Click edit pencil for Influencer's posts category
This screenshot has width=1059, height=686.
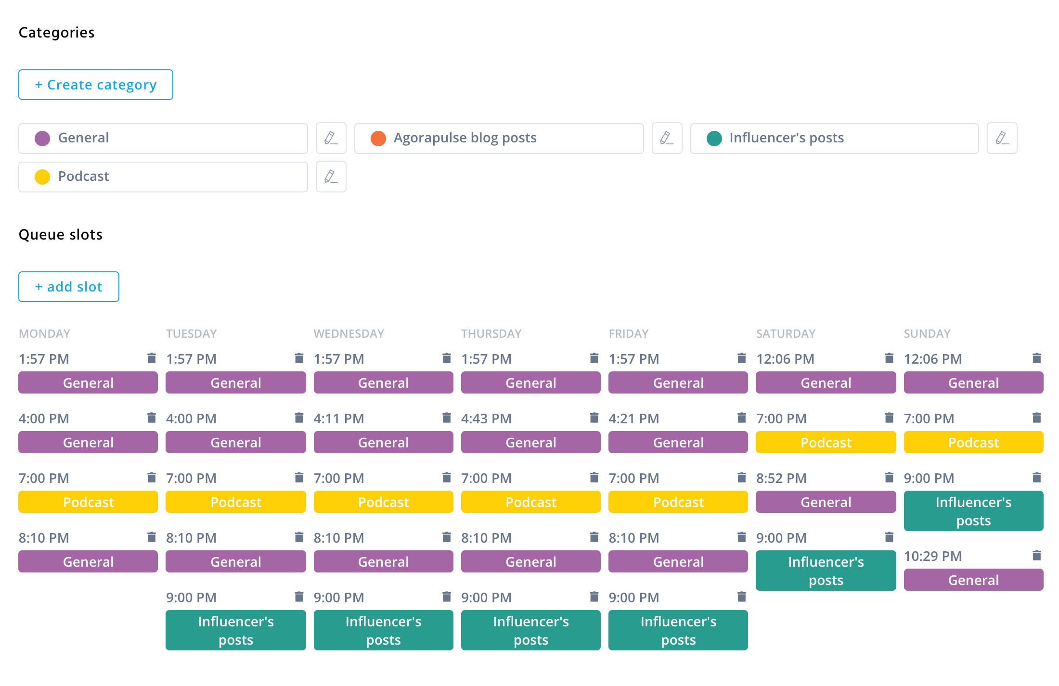click(1002, 138)
